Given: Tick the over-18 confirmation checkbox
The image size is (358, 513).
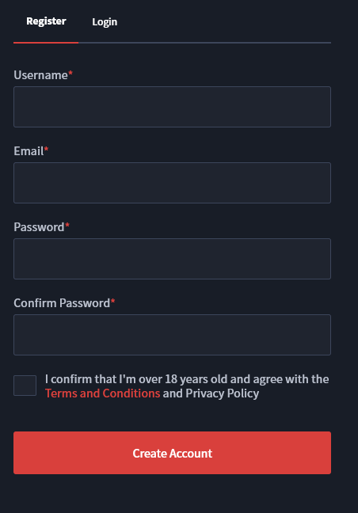Looking at the screenshot, I should point(25,386).
